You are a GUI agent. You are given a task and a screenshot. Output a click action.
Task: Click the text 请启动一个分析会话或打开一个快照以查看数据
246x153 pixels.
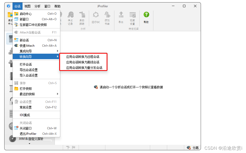coord(131,87)
